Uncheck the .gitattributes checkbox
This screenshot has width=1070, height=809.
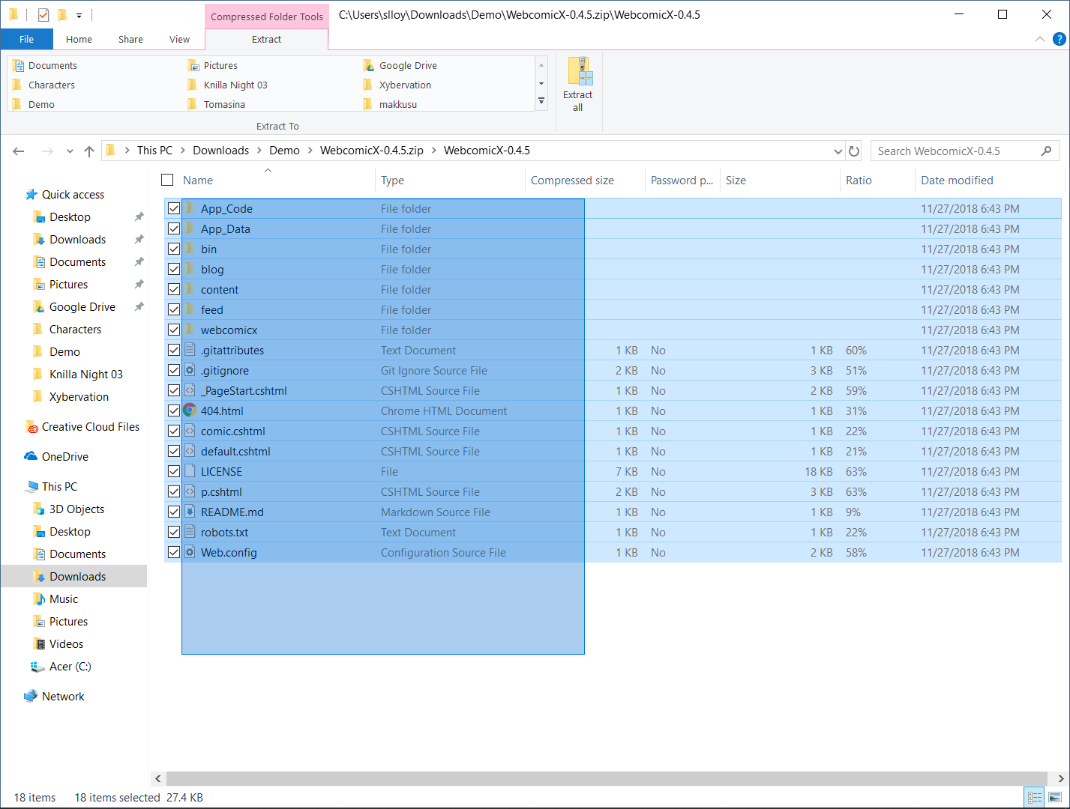[x=174, y=350]
